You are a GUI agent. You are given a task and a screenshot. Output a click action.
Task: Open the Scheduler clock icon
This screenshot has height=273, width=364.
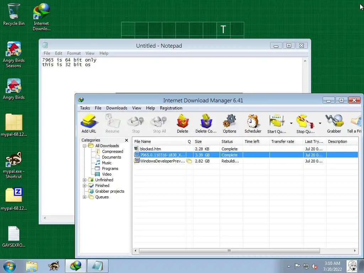253,123
